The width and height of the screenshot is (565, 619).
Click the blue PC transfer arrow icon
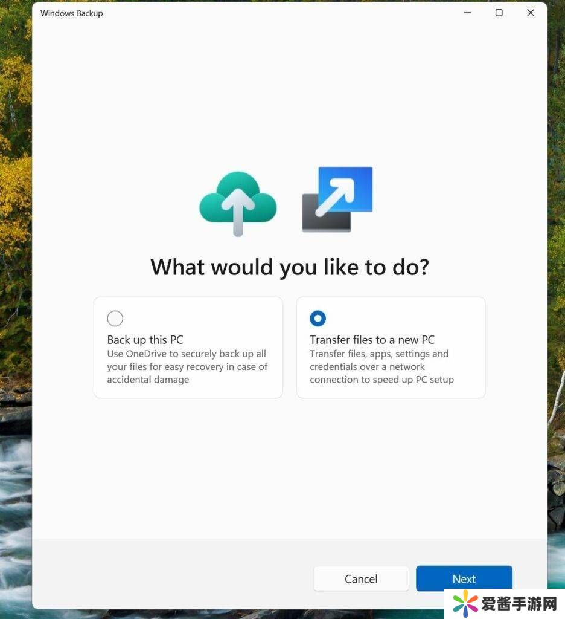point(337,199)
